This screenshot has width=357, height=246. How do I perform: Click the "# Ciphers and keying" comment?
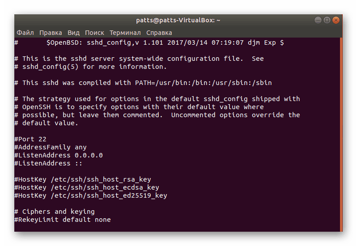click(55, 212)
